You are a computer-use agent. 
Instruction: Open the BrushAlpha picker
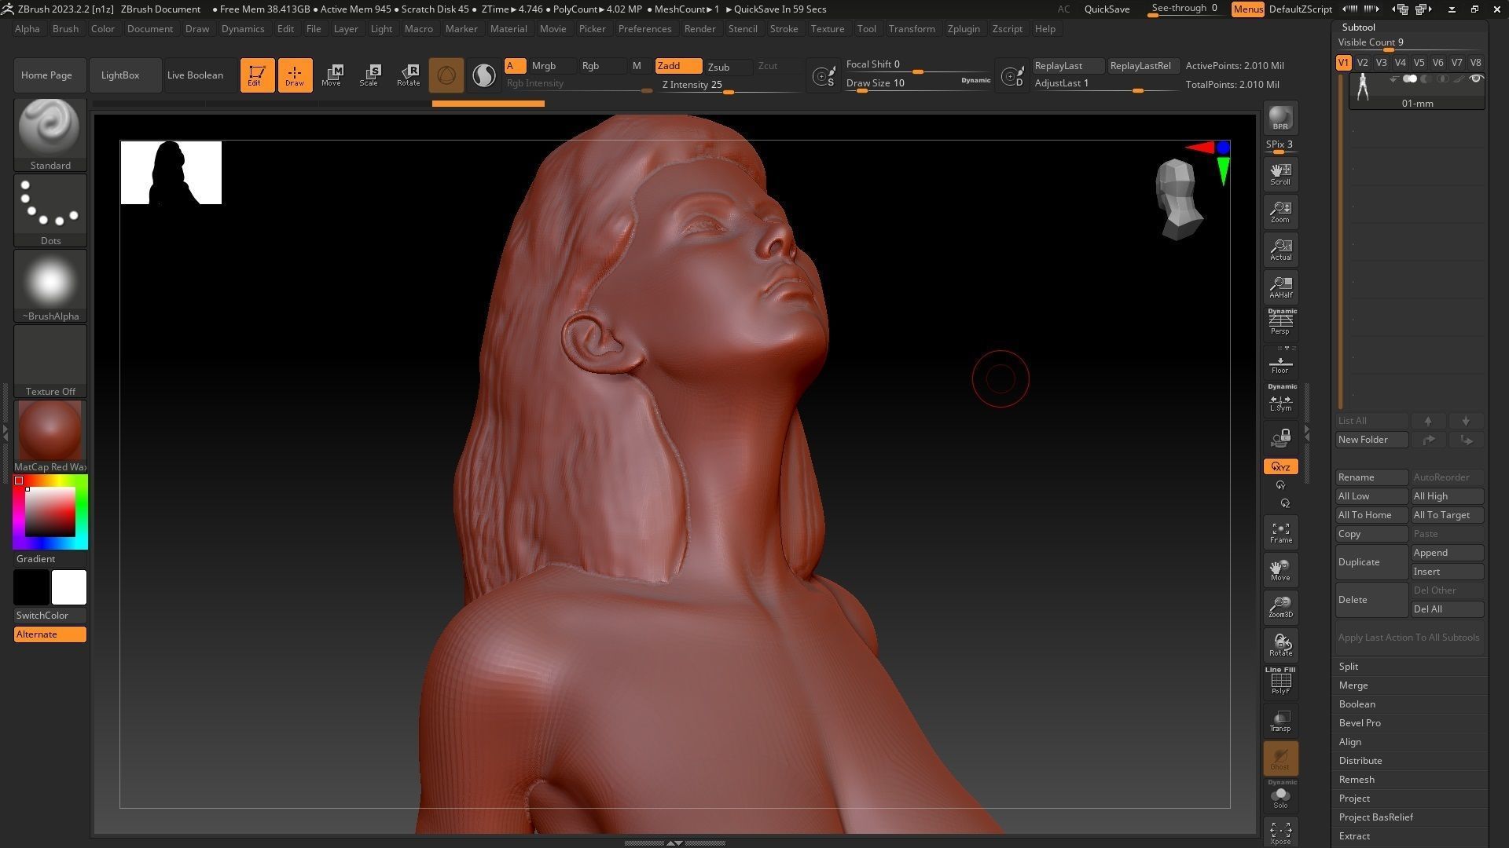50,285
